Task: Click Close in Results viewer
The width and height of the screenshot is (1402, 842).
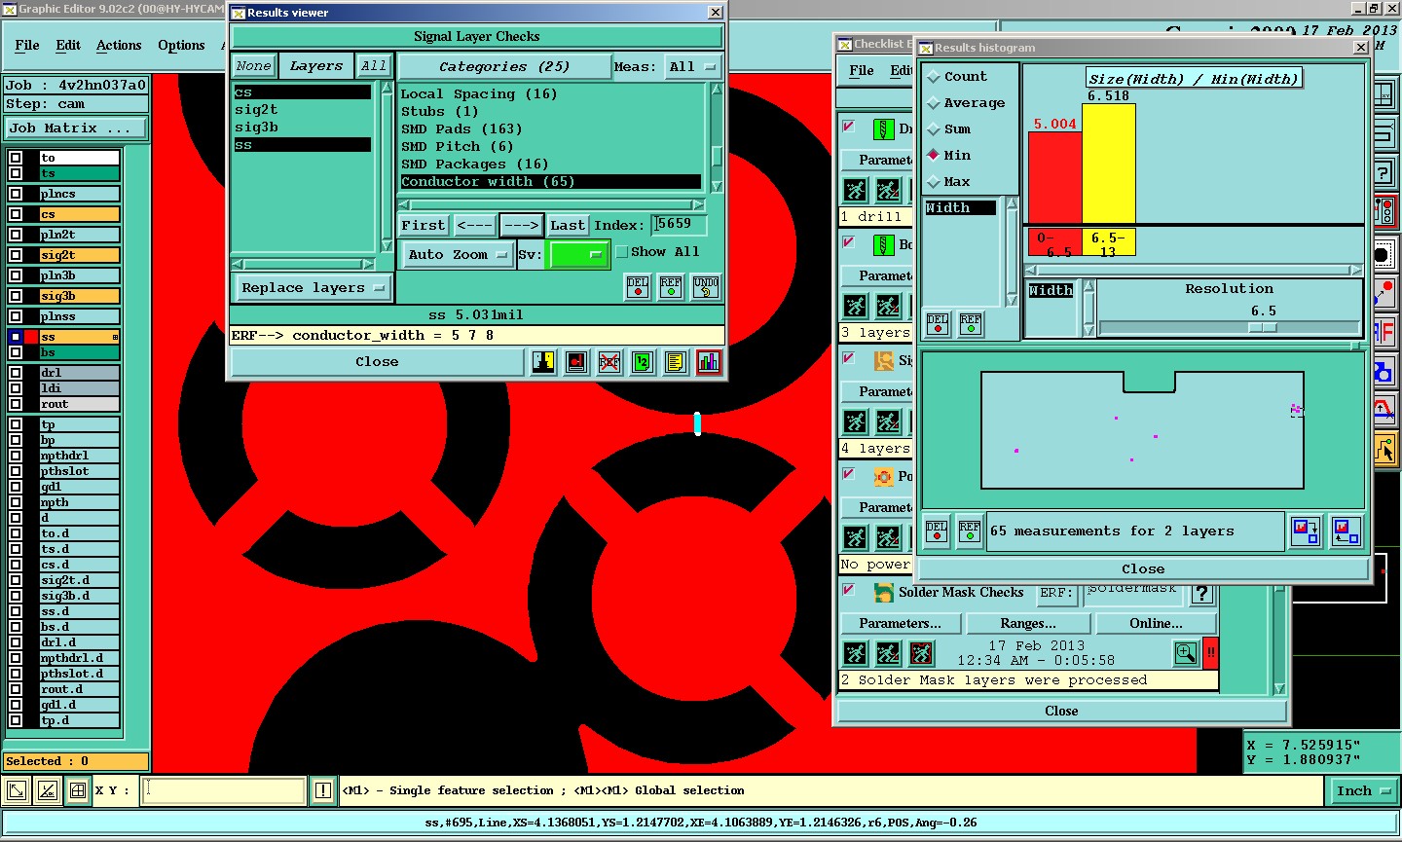Action: [377, 362]
